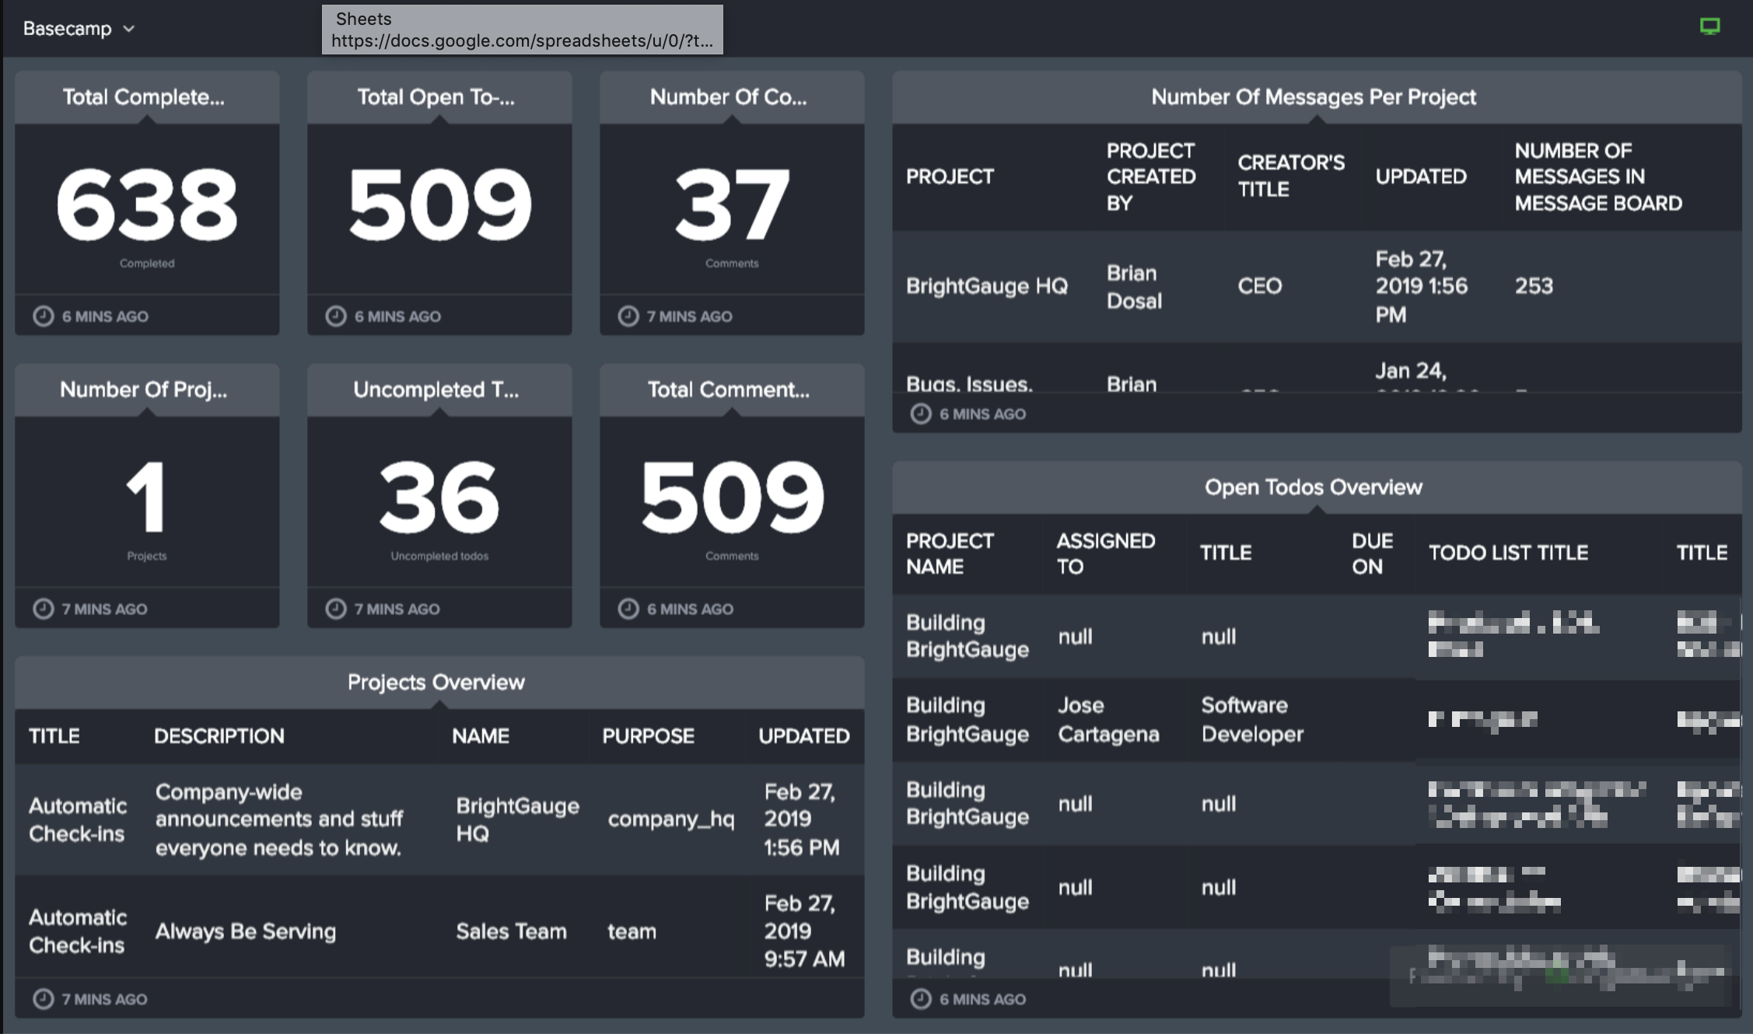Sort by DESCRIPTION column in Projects Overview
Viewport: 1753px width, 1034px height.
[x=219, y=735]
